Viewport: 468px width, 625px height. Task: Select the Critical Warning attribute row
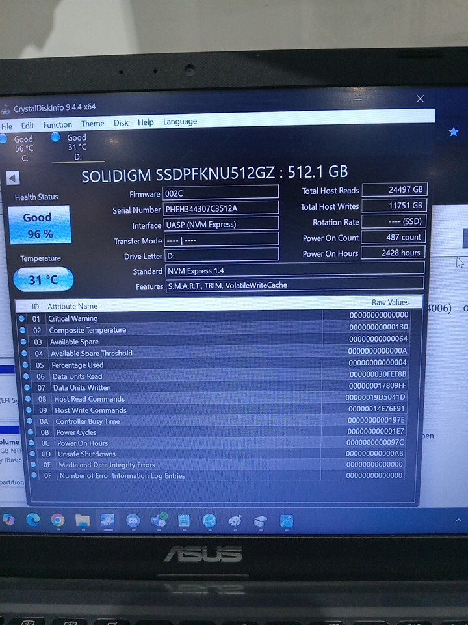214,317
